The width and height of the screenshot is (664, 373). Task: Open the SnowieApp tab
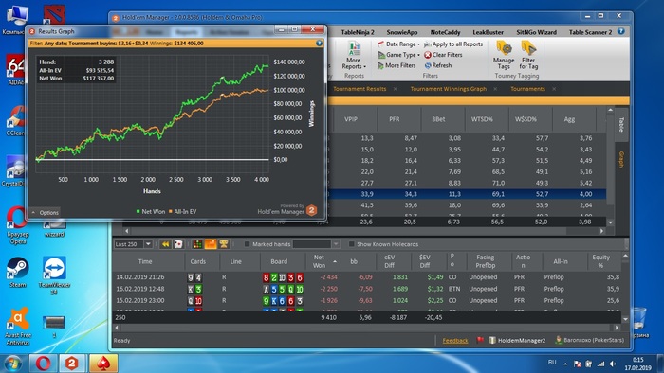(402, 32)
